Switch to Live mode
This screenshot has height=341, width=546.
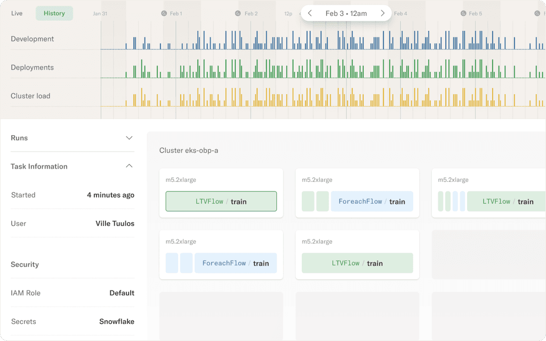(x=17, y=13)
